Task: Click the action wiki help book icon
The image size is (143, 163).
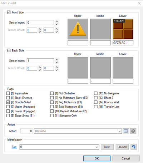Action: click(x=133, y=131)
